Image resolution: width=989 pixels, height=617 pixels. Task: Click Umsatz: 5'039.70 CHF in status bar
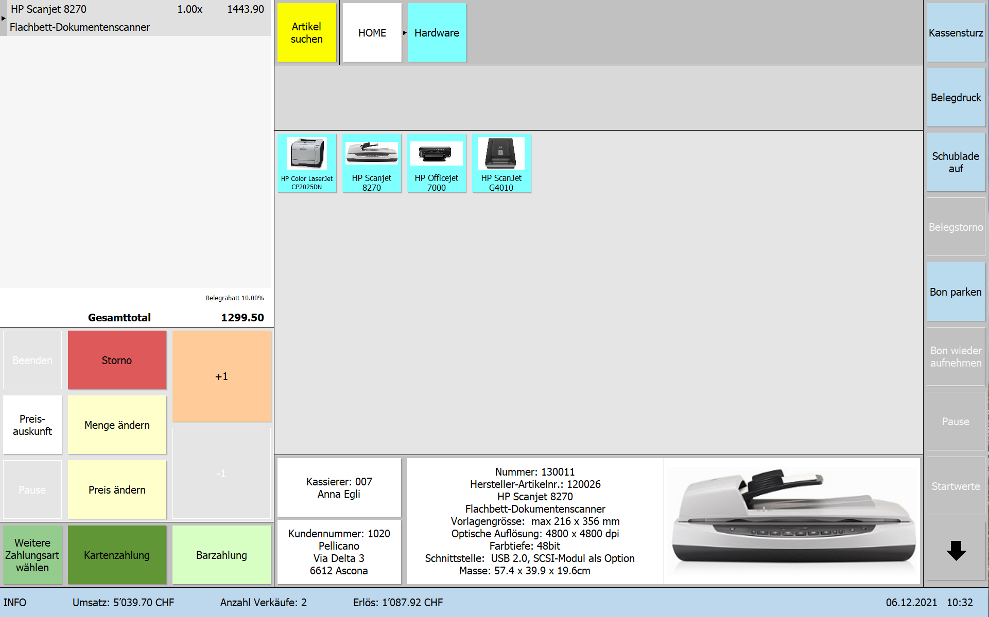coord(123,603)
